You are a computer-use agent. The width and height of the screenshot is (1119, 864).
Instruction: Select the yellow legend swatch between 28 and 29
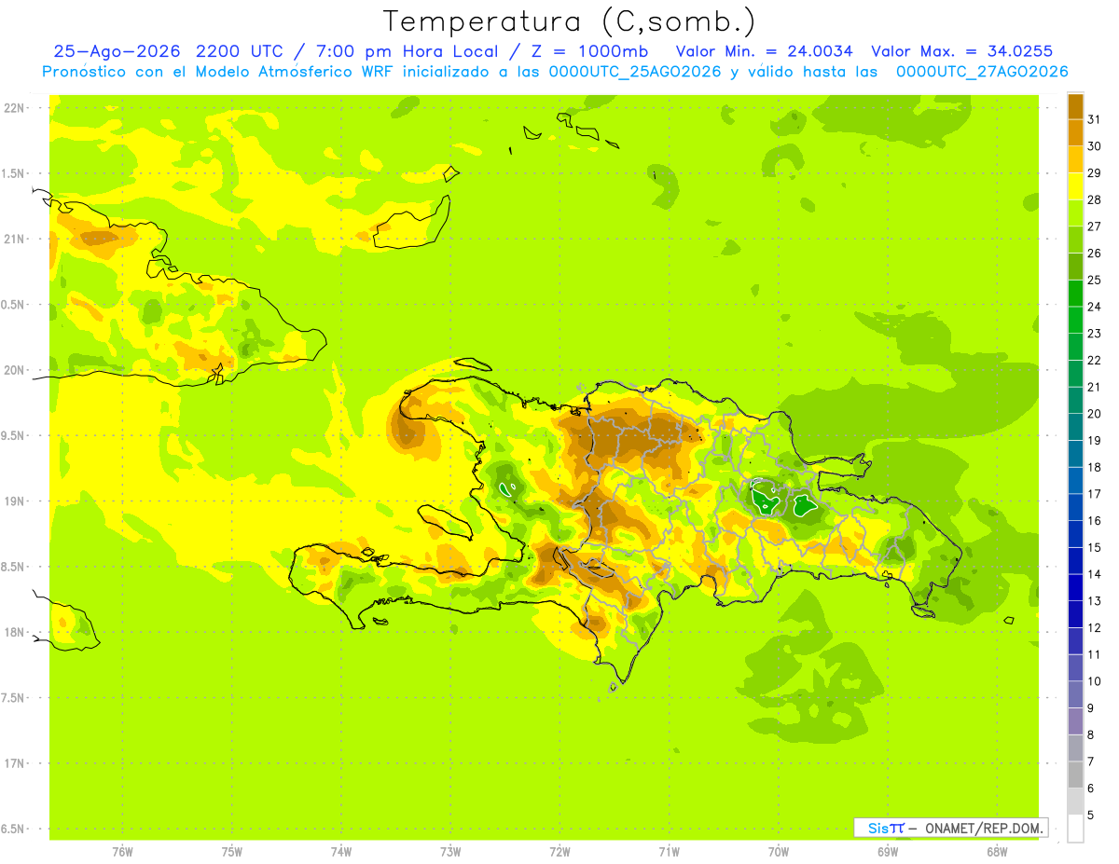pyautogui.click(x=1075, y=186)
